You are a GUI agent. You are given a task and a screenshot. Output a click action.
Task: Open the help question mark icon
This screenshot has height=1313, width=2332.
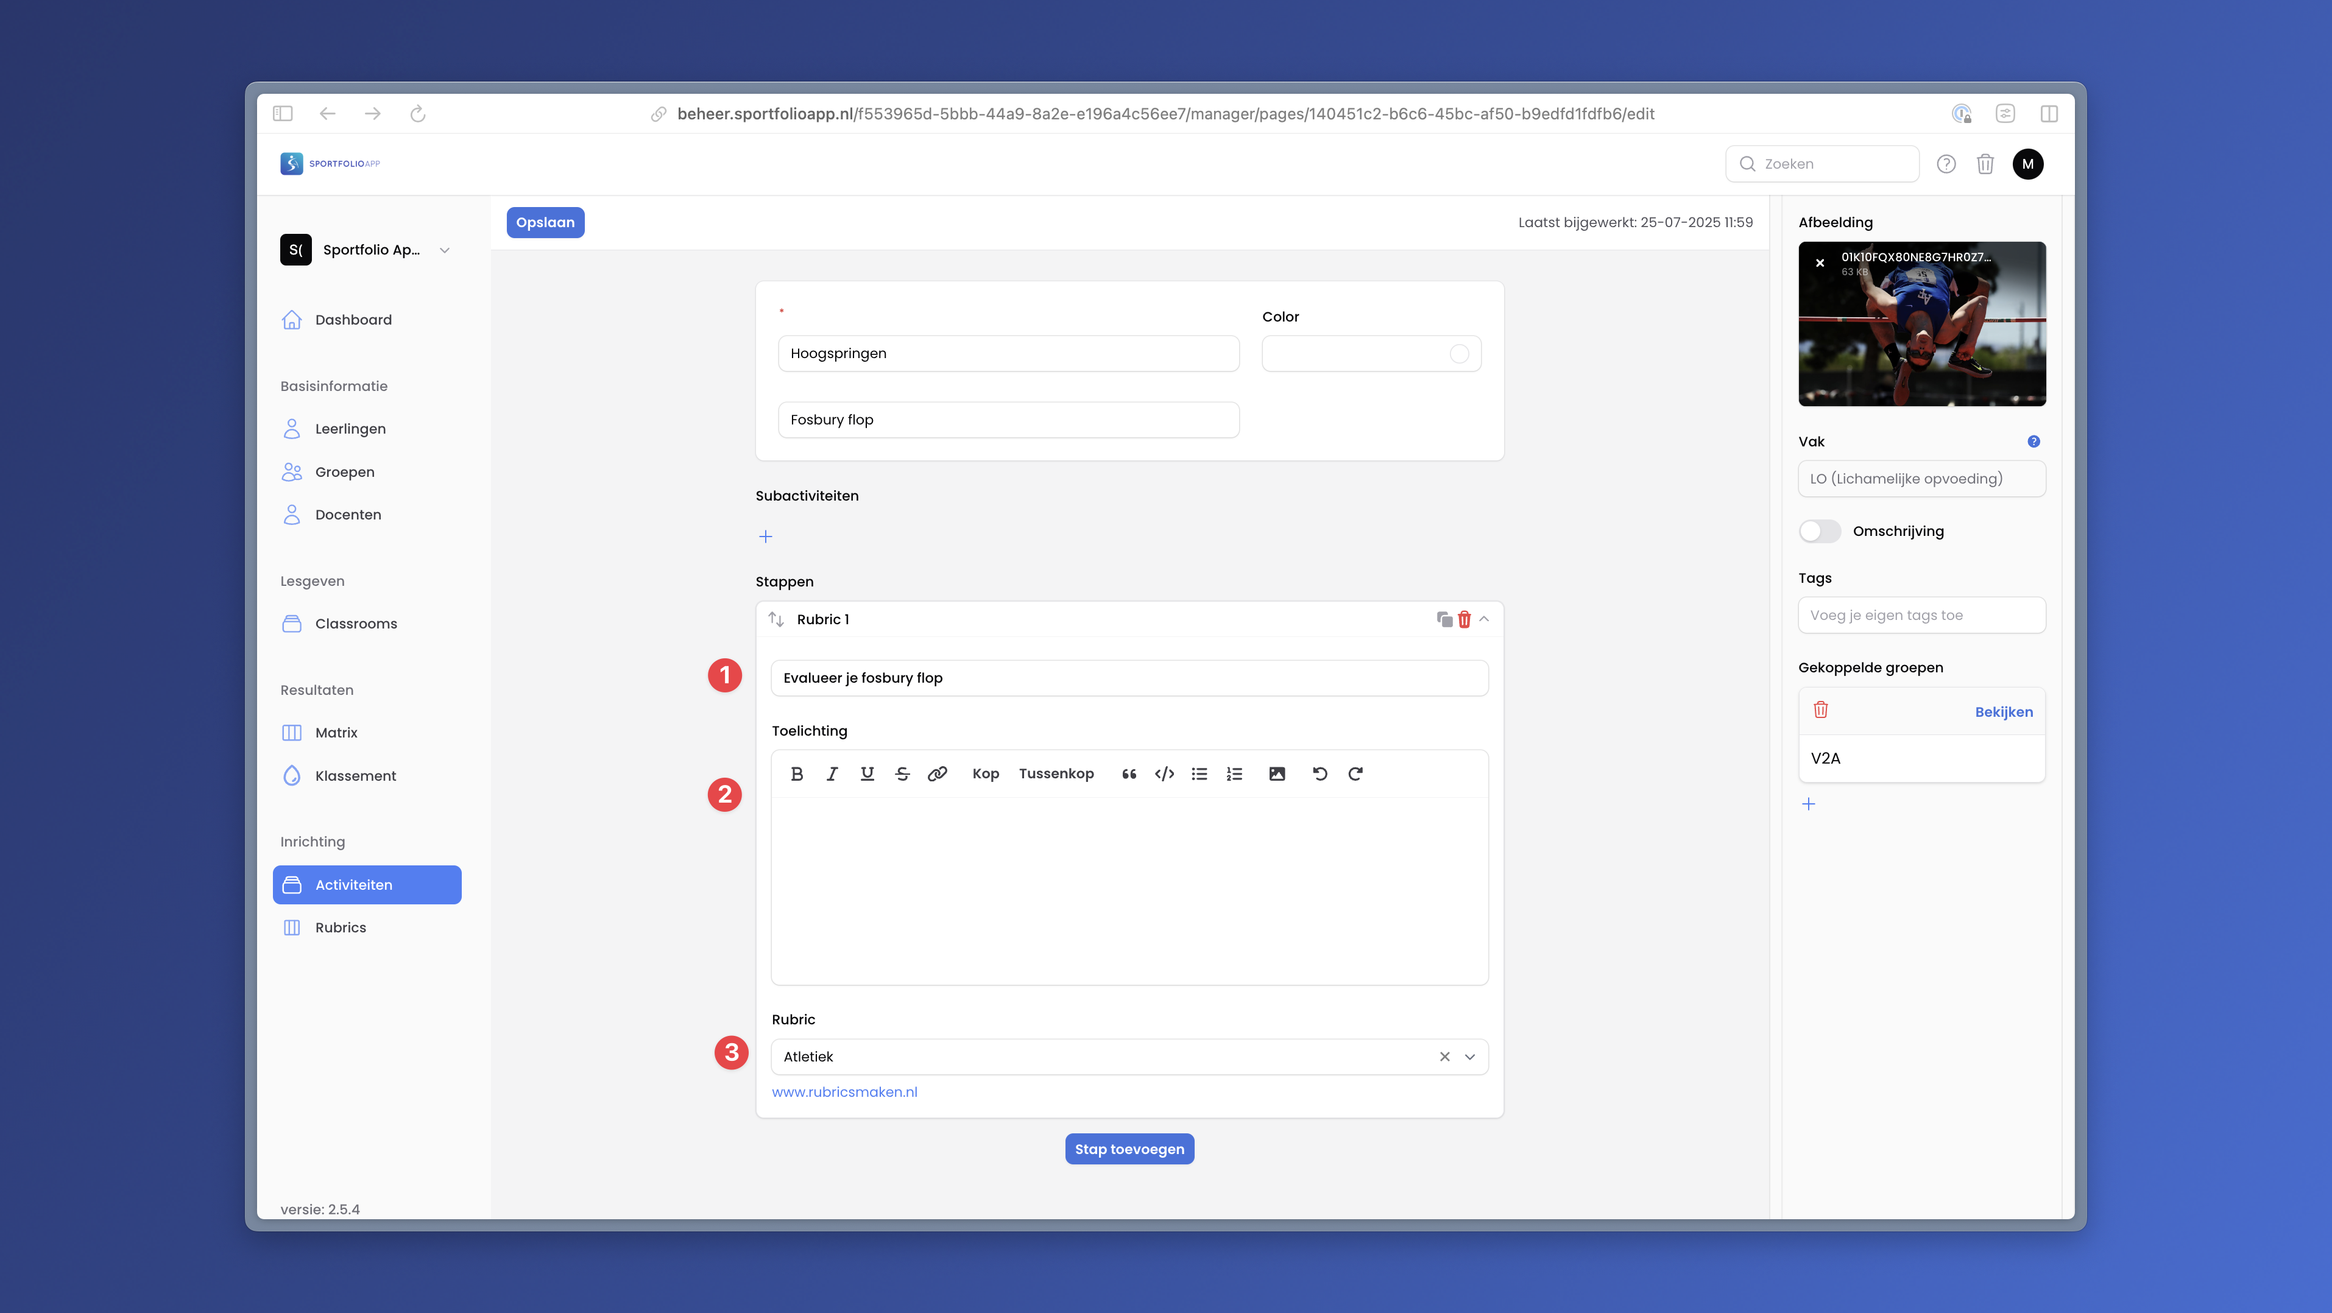point(1945,164)
